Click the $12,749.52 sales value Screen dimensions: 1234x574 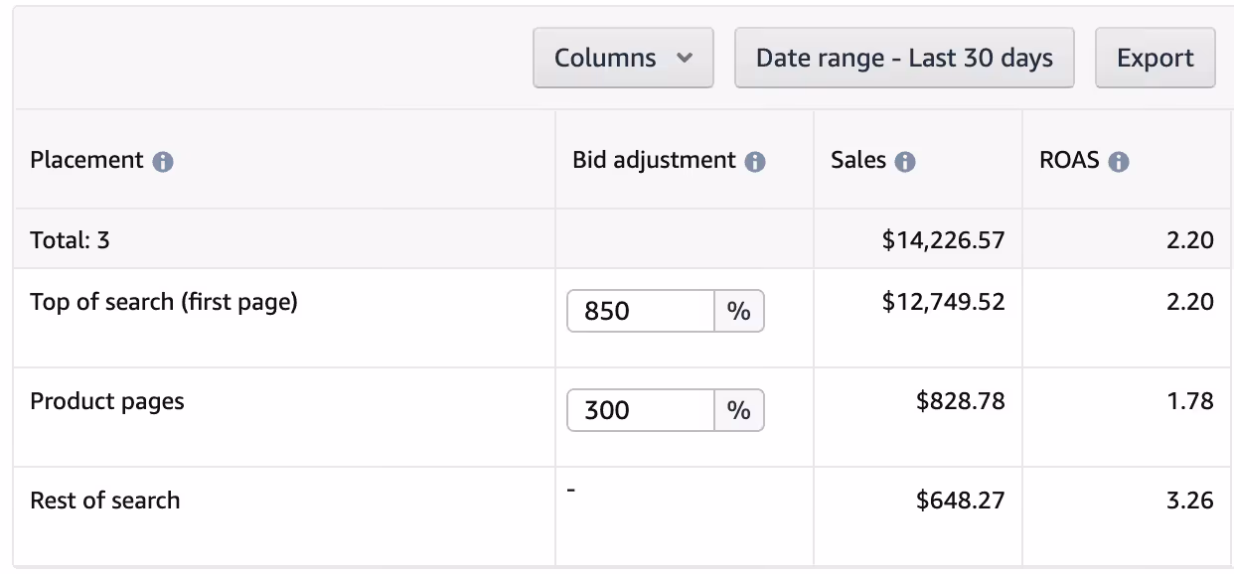(943, 302)
